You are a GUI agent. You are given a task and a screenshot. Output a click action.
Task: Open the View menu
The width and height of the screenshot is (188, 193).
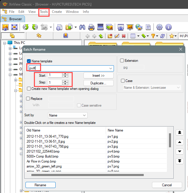[32, 12]
